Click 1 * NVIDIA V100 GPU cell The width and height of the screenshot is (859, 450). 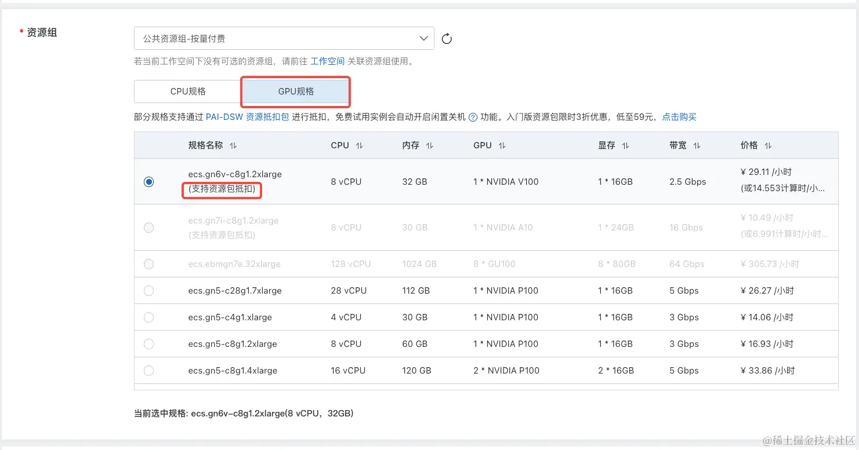[506, 182]
